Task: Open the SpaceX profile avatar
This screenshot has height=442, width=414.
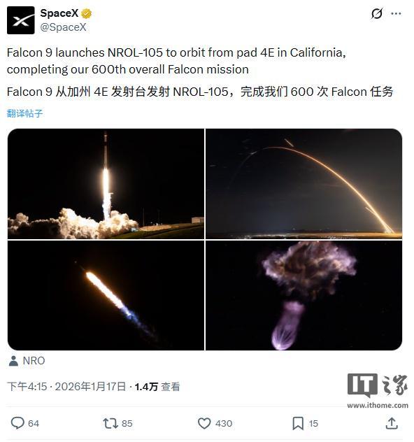Action: tap(21, 20)
